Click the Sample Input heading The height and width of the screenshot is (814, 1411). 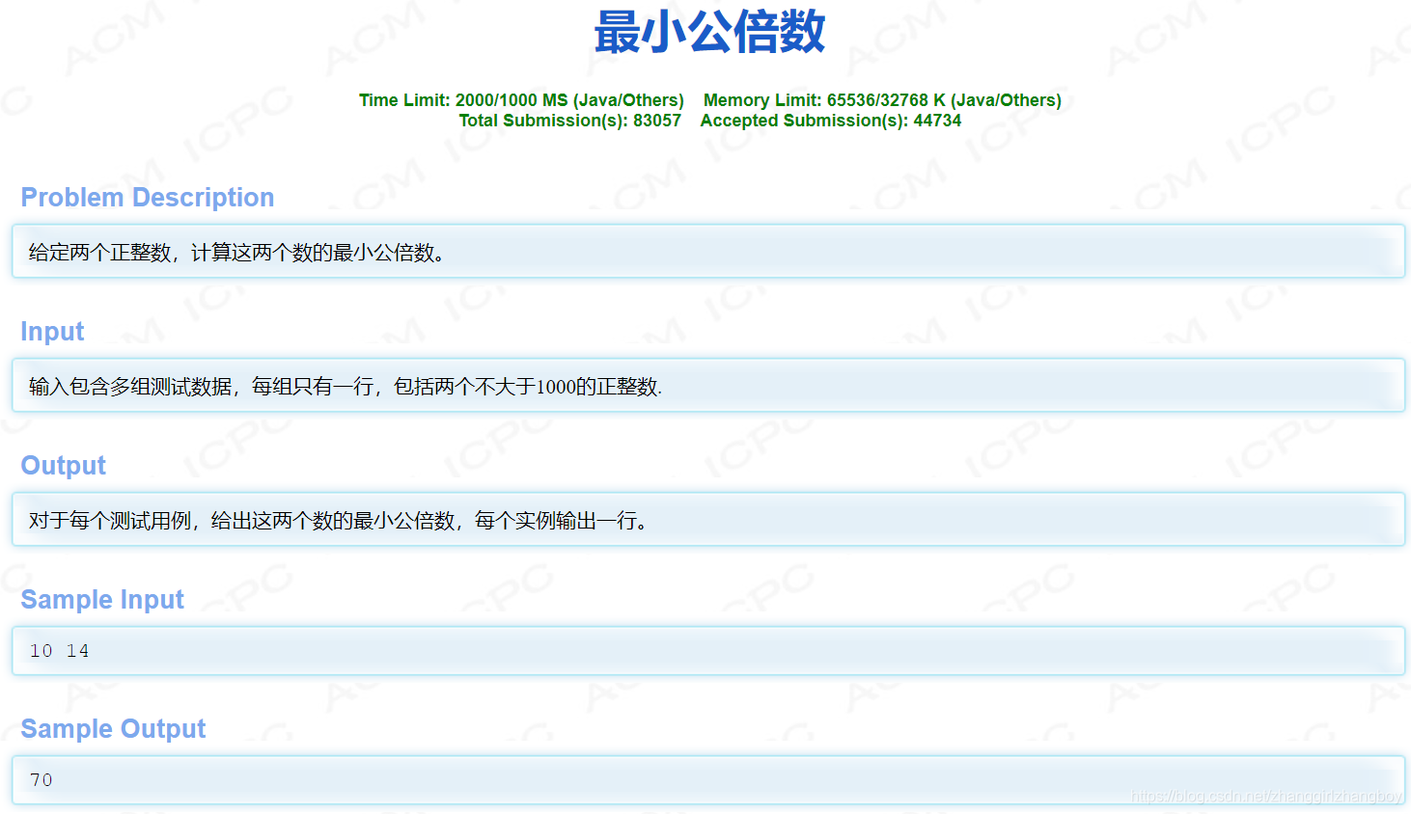(x=102, y=600)
